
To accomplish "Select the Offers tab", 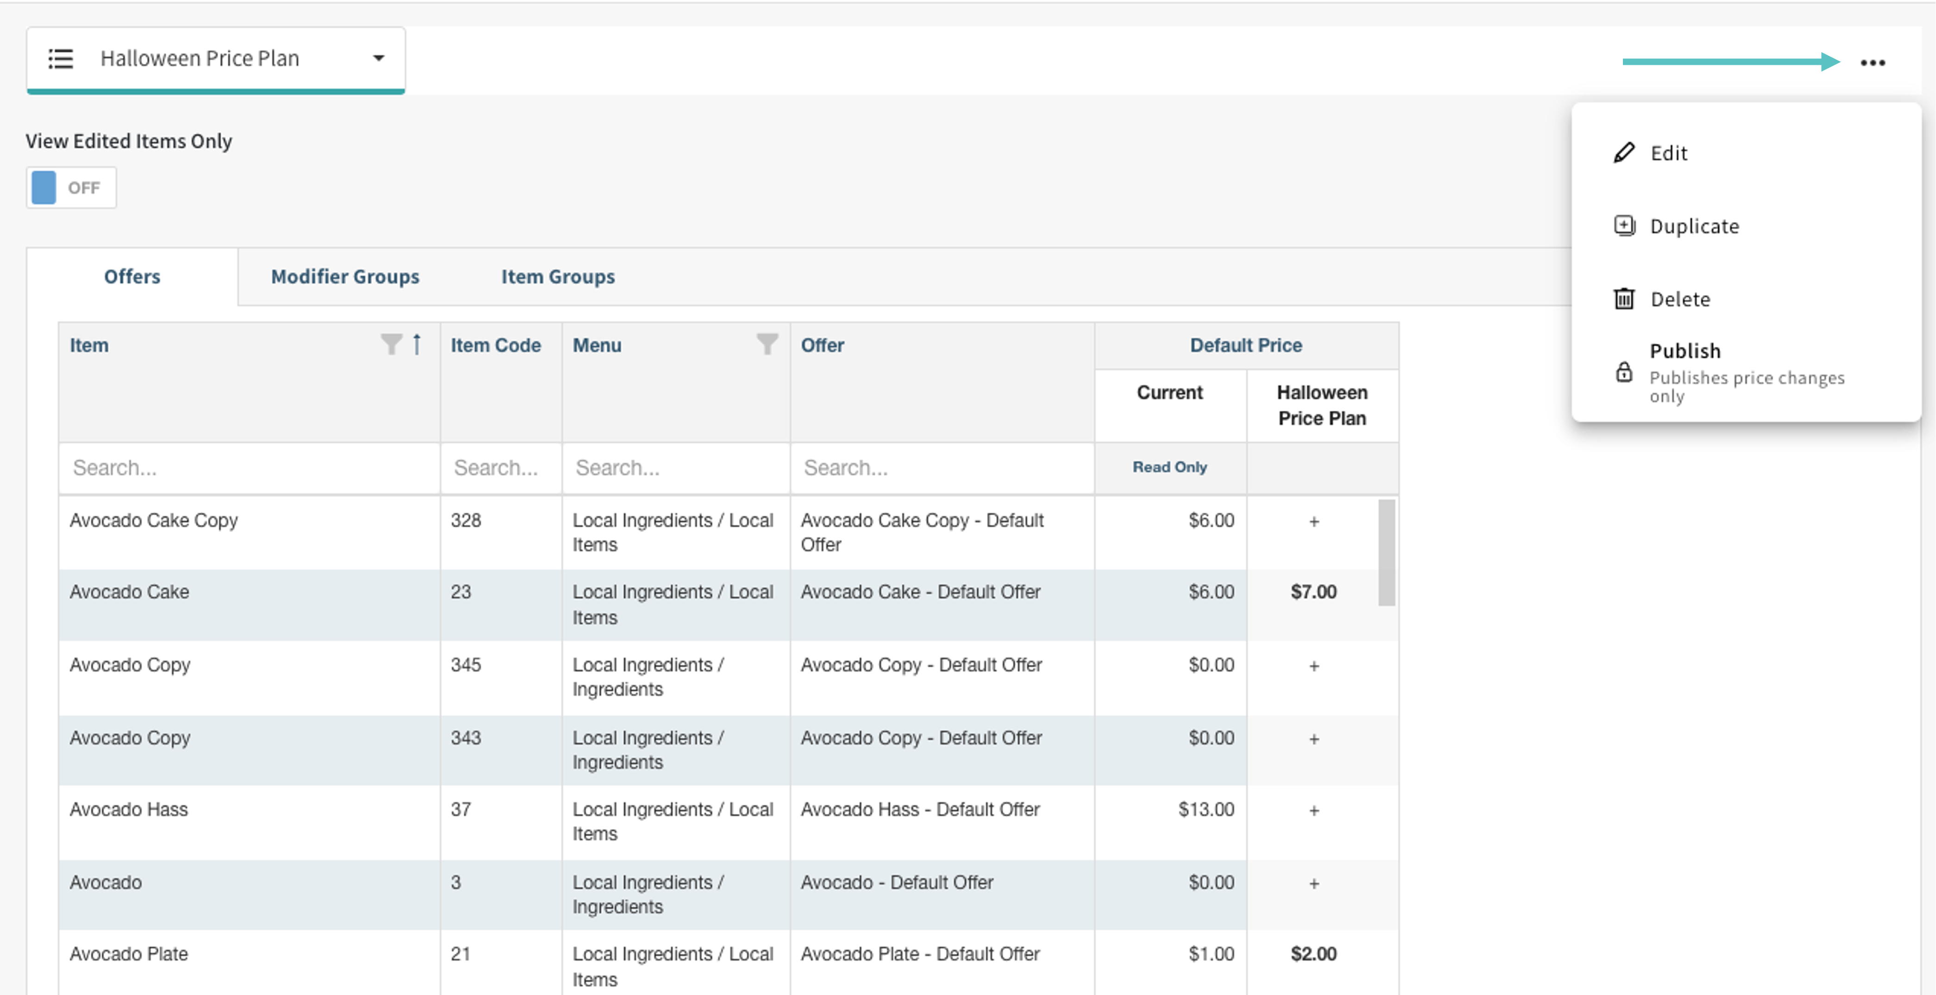I will point(132,276).
